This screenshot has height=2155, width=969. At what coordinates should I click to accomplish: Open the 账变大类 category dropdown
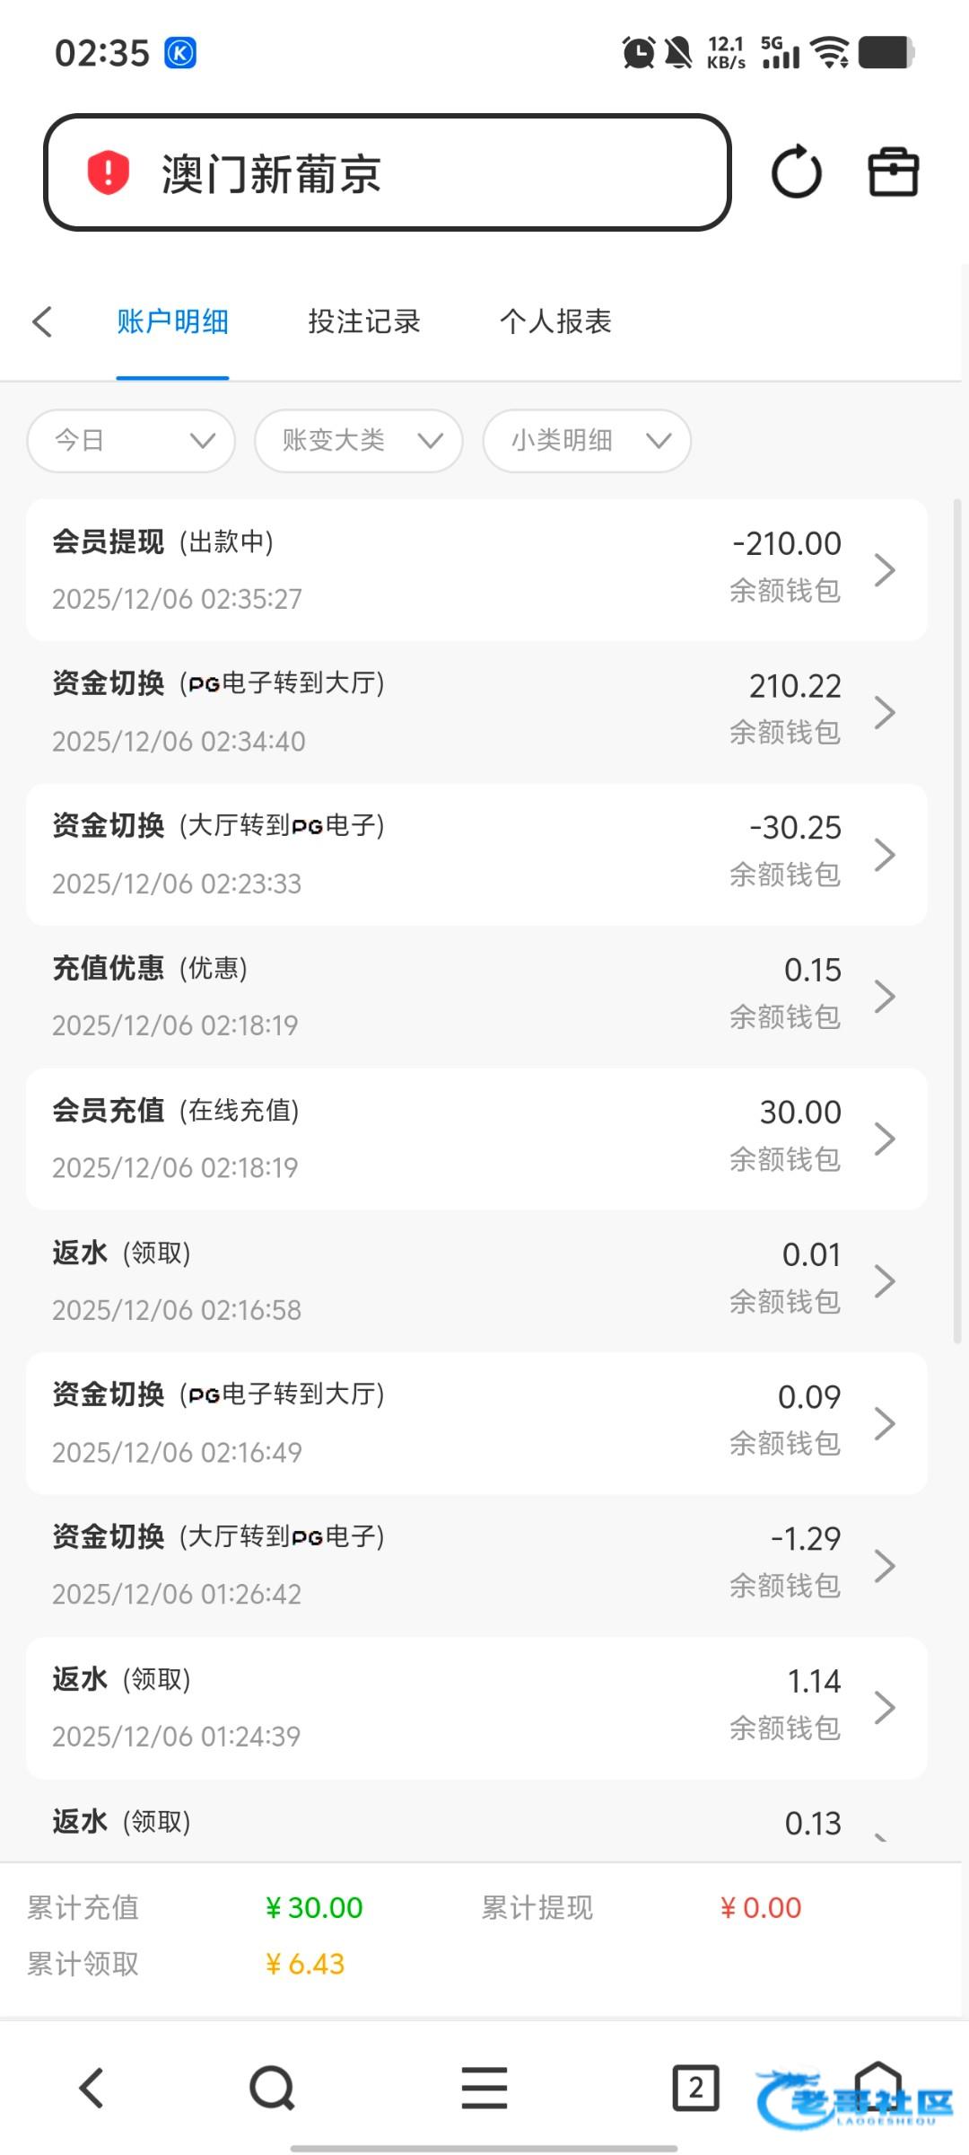359,440
